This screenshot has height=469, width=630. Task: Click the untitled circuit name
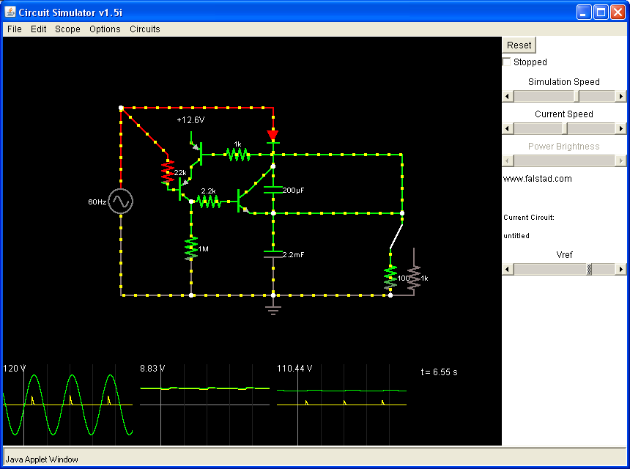[x=516, y=236]
